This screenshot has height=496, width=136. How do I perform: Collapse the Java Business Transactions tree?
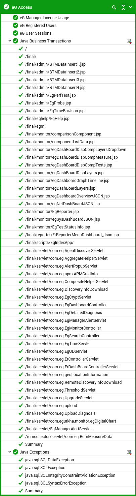pyautogui.click(x=10, y=41)
